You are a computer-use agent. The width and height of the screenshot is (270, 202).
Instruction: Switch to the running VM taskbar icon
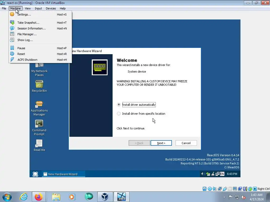(x=122, y=197)
